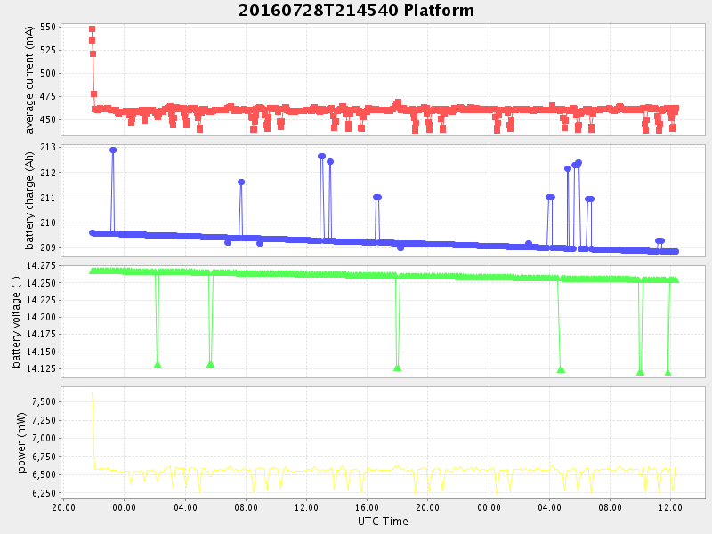712x534 pixels.
Task: Click the yellow power spike at plot start
Action: [x=93, y=396]
